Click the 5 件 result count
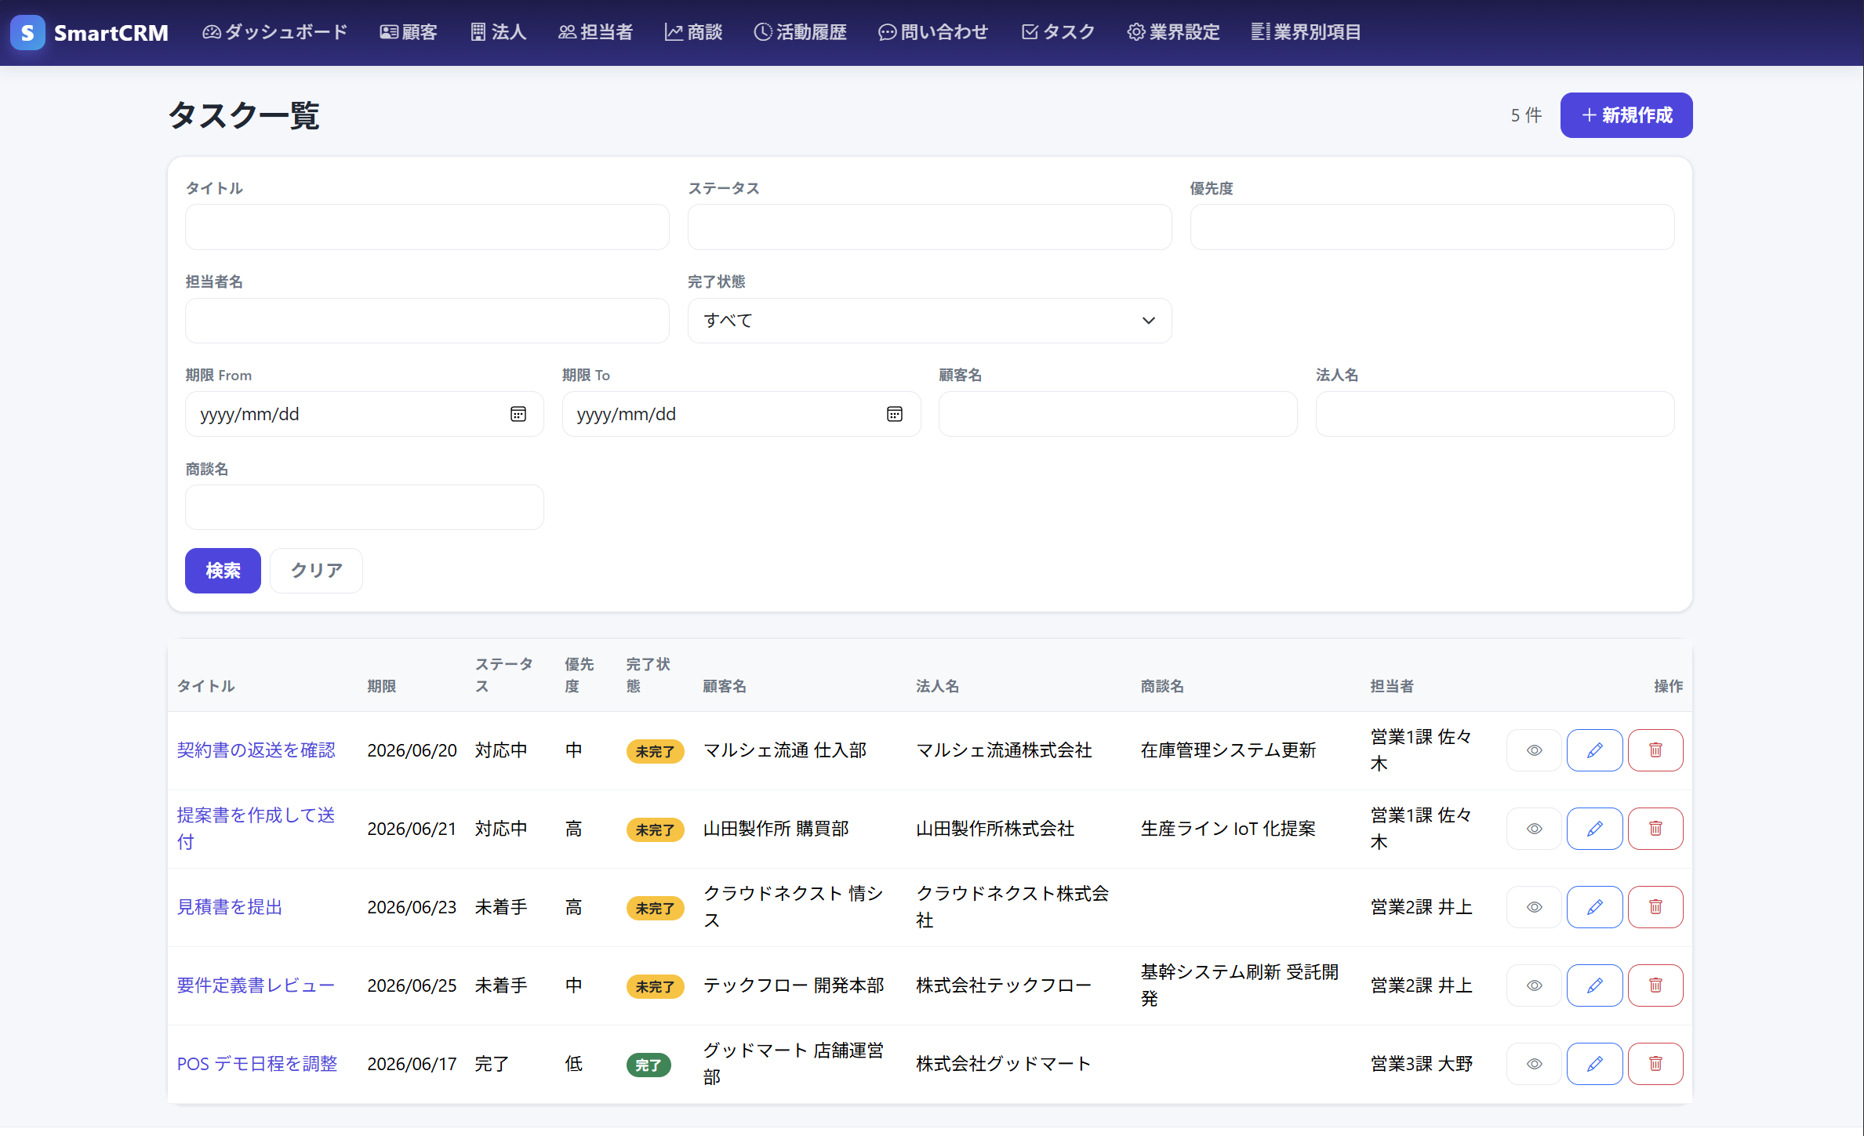Screen dimensions: 1864x1136 [x=1526, y=115]
